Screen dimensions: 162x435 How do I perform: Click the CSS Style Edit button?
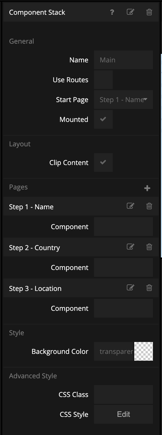[123, 414]
